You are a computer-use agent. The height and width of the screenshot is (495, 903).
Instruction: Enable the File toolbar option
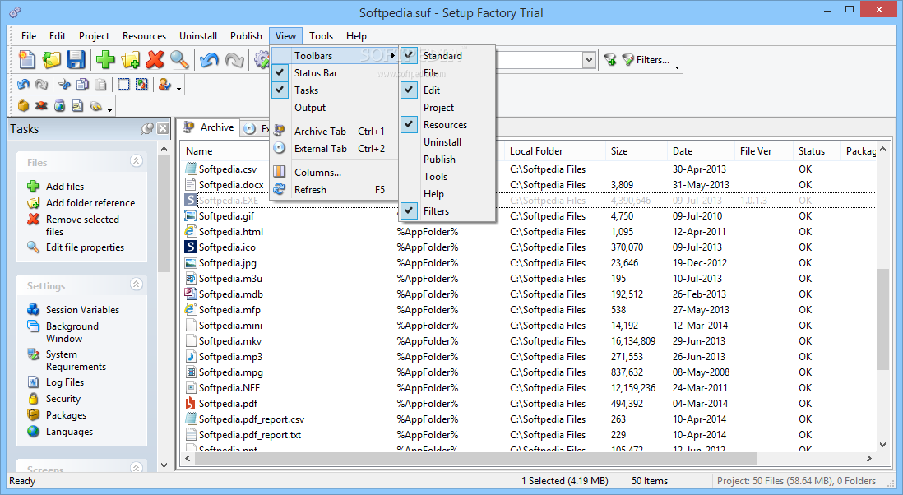point(447,73)
